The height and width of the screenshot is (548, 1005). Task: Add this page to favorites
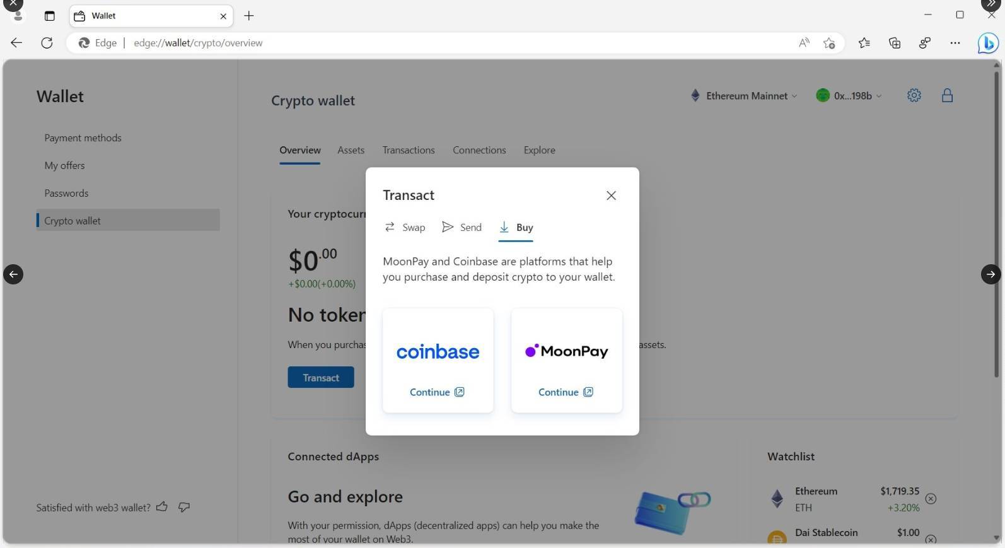(829, 43)
